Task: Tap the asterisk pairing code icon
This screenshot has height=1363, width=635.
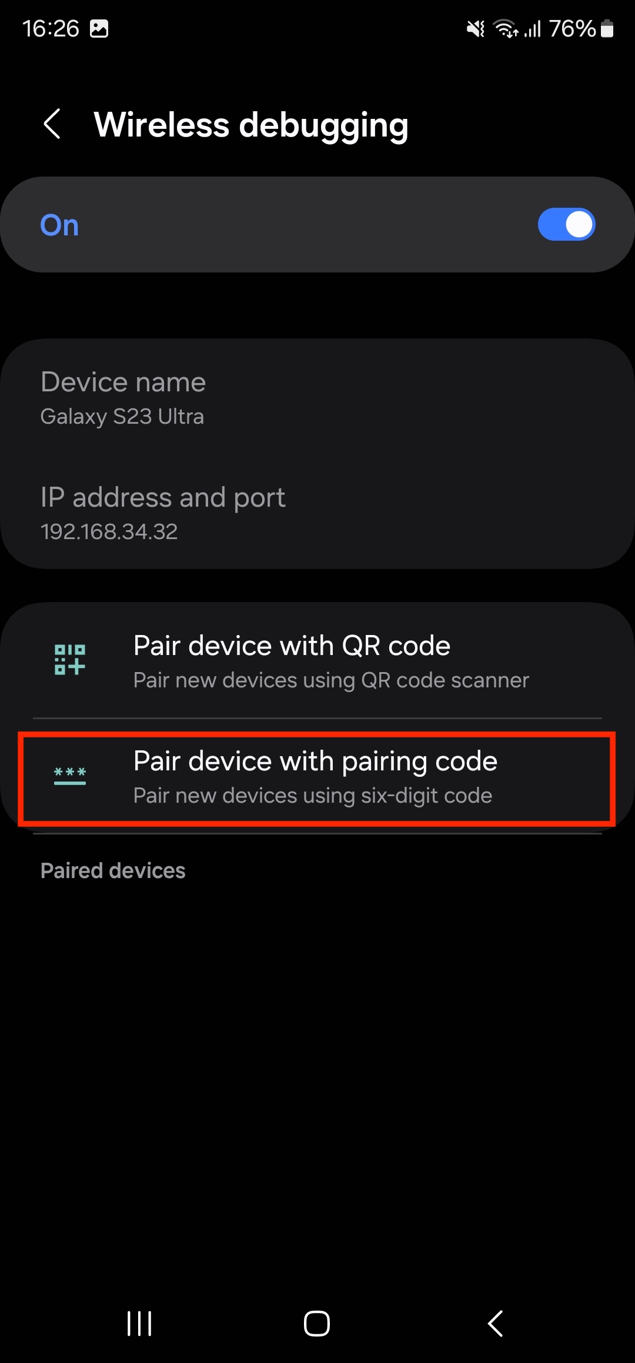Action: click(70, 776)
